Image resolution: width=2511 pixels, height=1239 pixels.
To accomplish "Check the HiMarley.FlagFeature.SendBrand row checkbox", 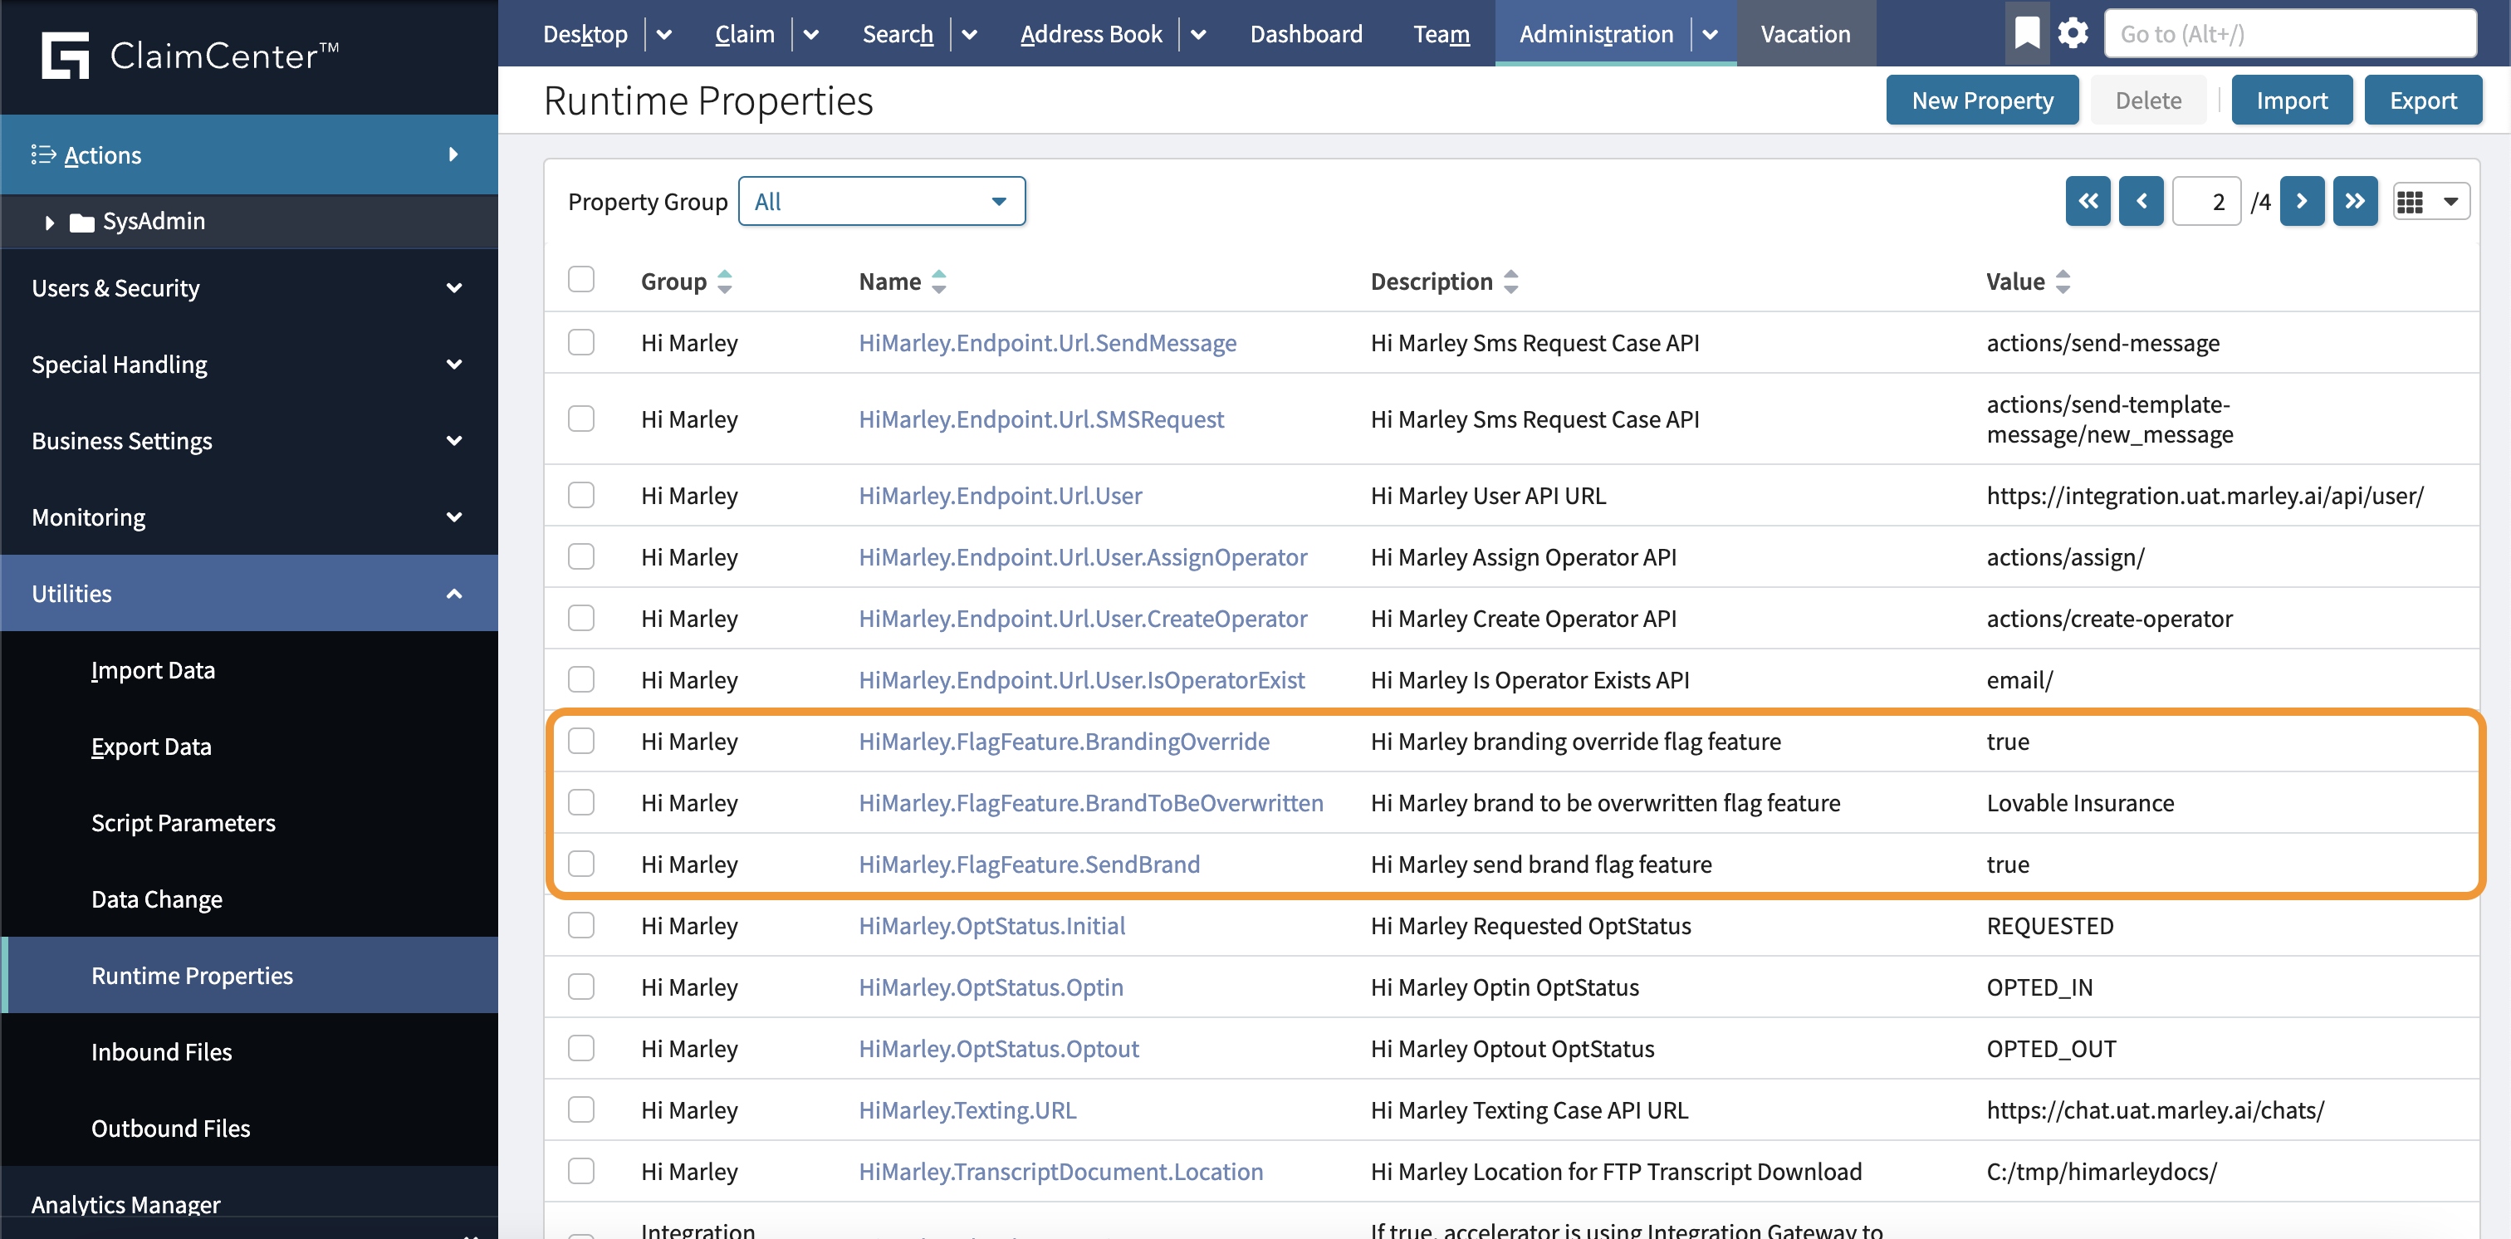I will 581,864.
